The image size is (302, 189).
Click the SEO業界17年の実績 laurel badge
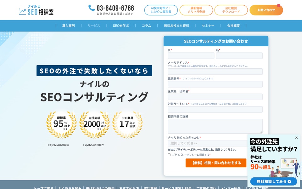(127, 124)
